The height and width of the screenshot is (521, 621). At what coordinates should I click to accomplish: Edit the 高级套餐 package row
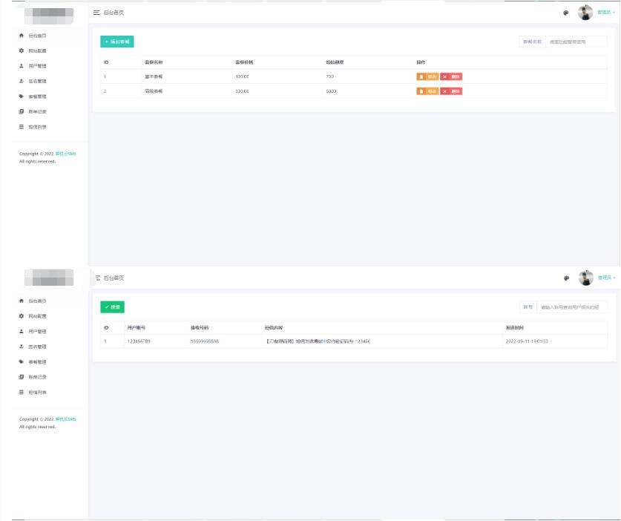pos(427,91)
